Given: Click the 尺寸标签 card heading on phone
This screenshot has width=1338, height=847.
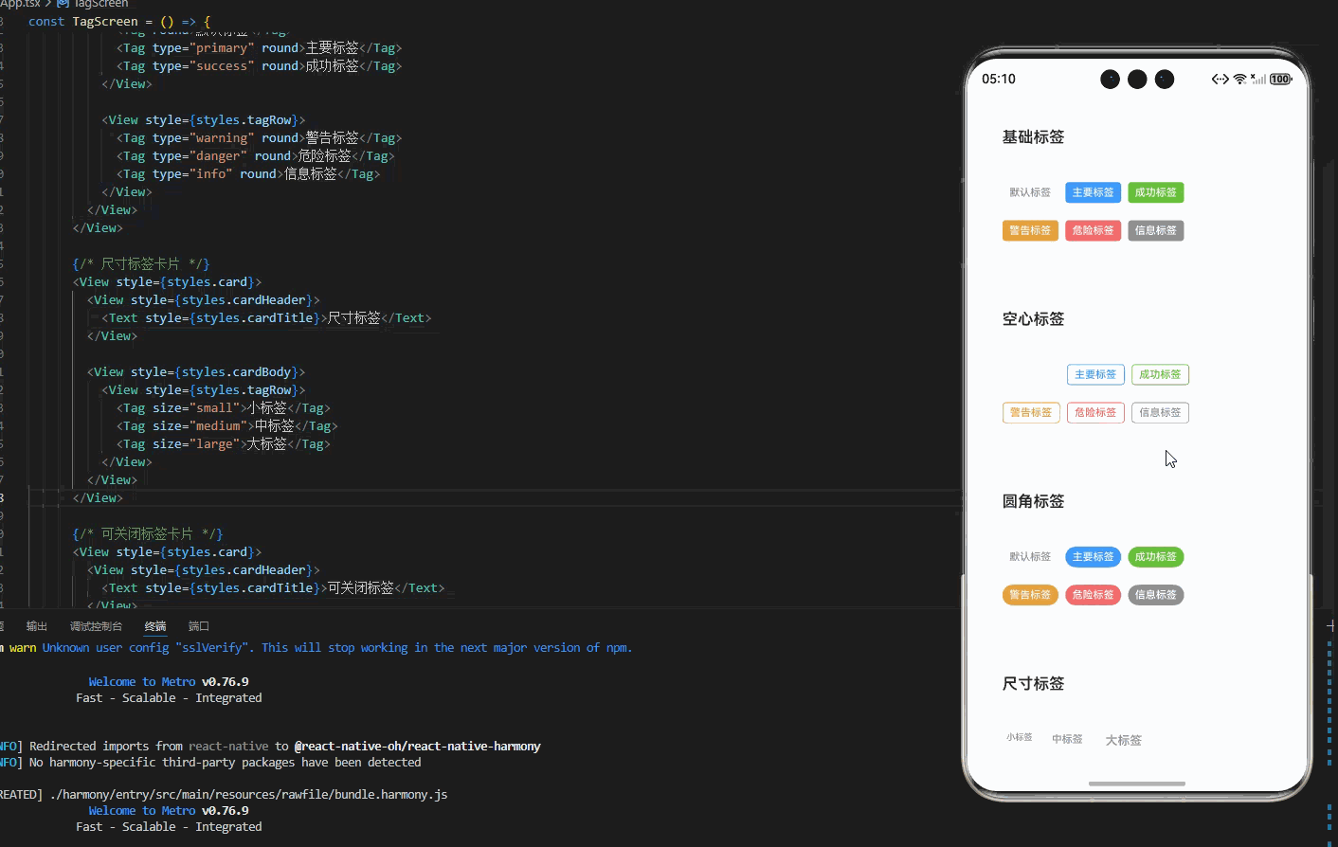Looking at the screenshot, I should 1033,684.
